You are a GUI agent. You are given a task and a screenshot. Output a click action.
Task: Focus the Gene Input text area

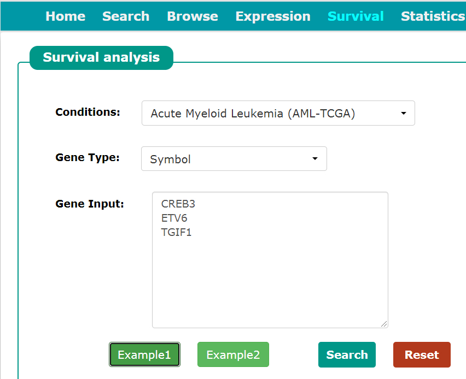[270, 260]
